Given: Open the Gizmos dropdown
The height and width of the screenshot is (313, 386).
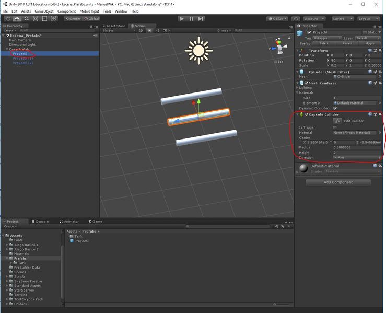Looking at the screenshot, I should pos(224,30).
